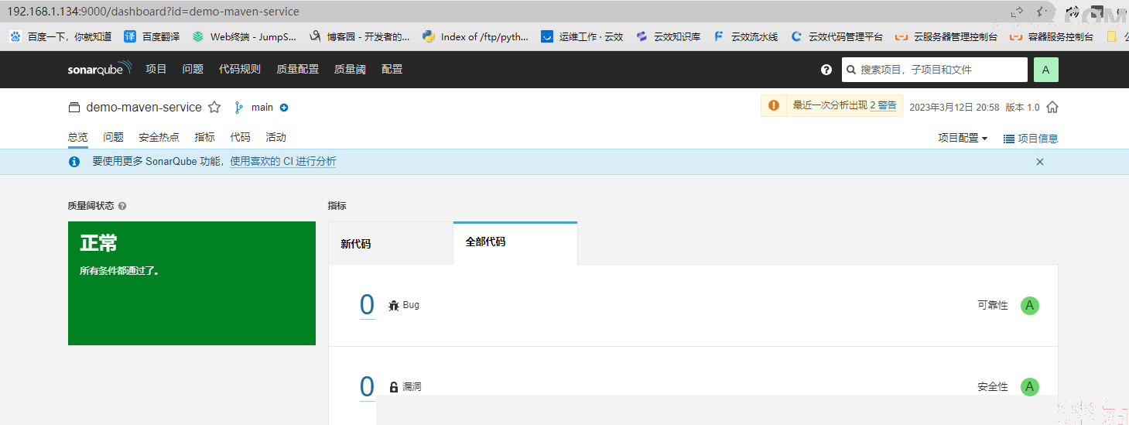Dismiss the CI analysis banner
1129x425 pixels.
pos(1040,162)
